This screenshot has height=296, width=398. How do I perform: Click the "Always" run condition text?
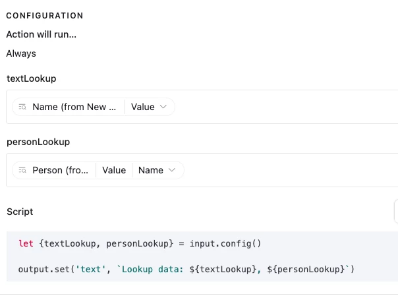click(21, 53)
